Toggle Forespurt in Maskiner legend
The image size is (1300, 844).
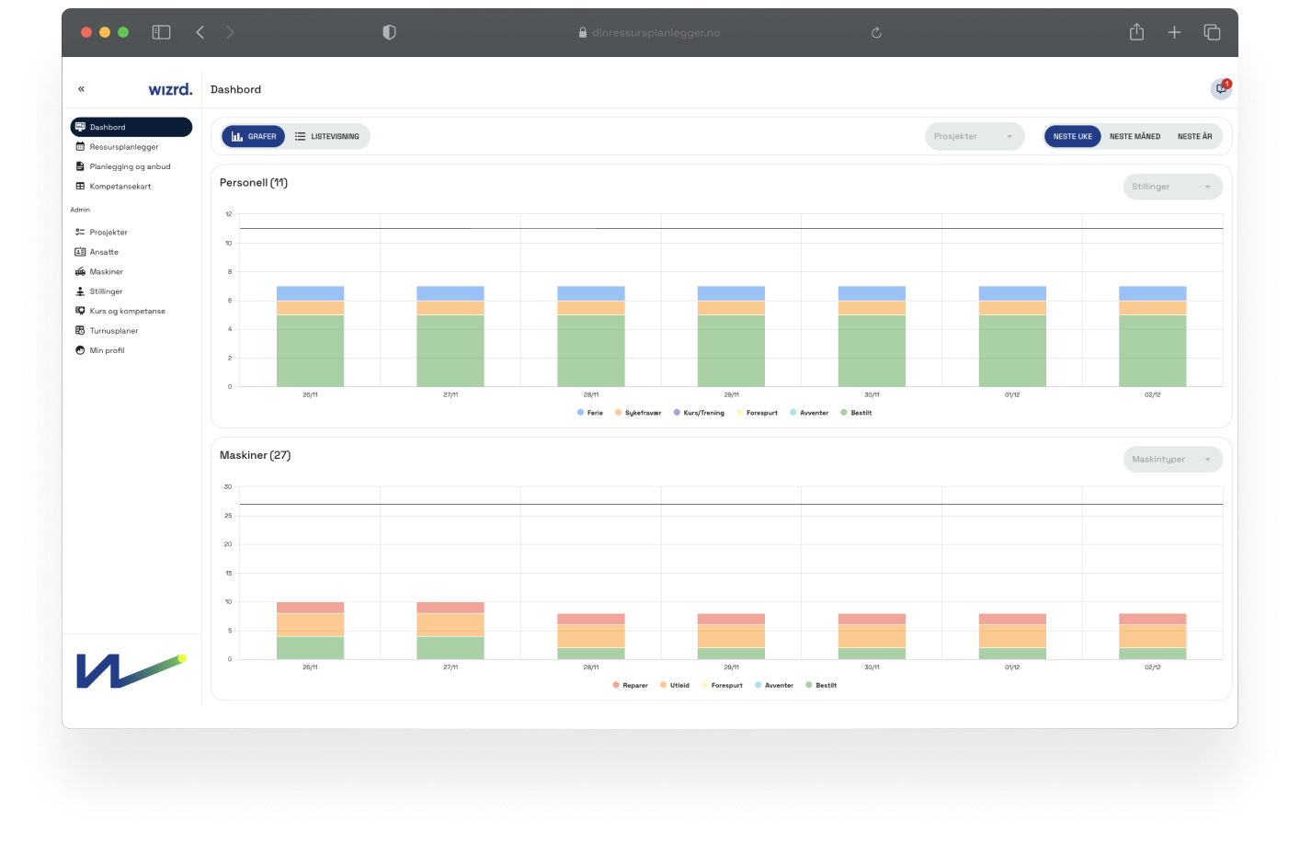[722, 685]
